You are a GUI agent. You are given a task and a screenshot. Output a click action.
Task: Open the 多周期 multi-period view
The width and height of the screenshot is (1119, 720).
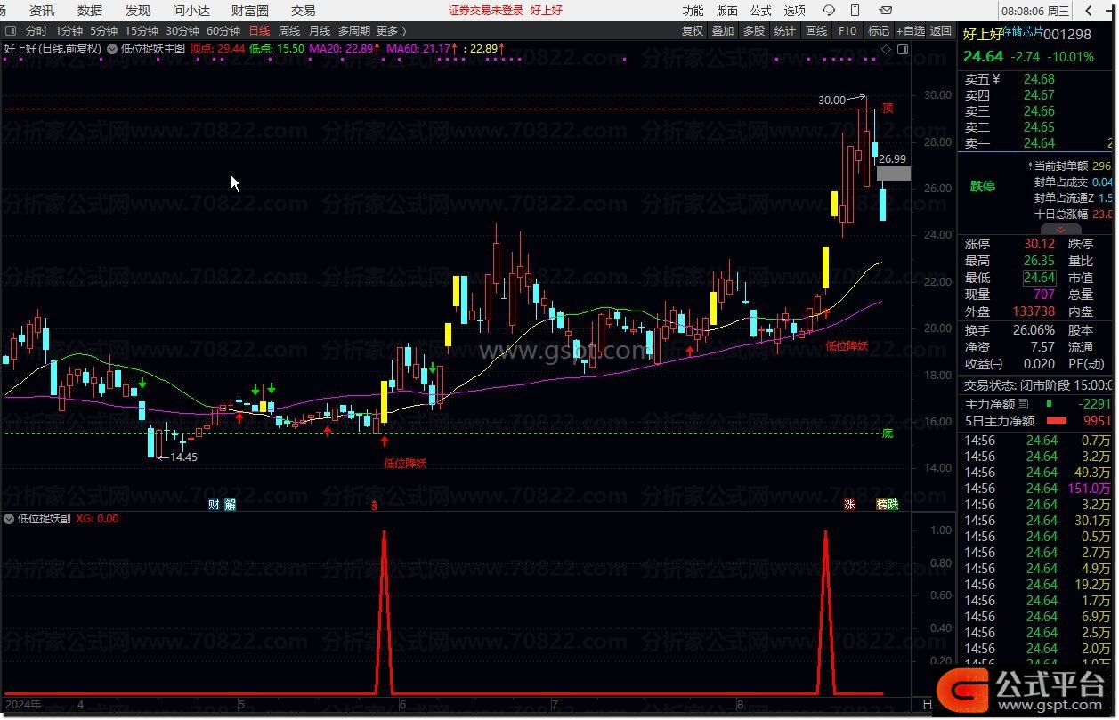[x=353, y=30]
